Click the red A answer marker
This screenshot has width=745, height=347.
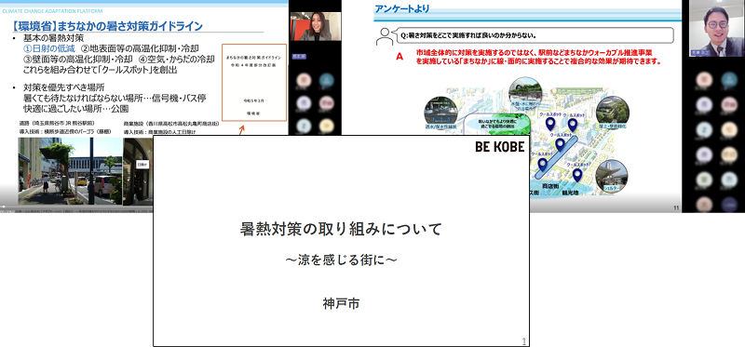pos(400,57)
